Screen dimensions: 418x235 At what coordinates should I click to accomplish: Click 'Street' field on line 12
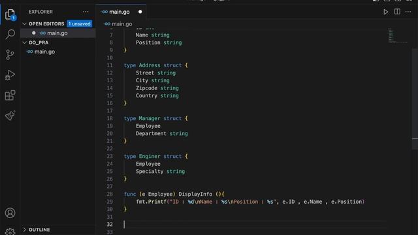pyautogui.click(x=145, y=72)
